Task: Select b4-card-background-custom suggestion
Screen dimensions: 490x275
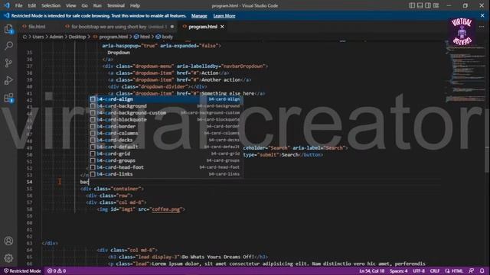Action: (165, 113)
